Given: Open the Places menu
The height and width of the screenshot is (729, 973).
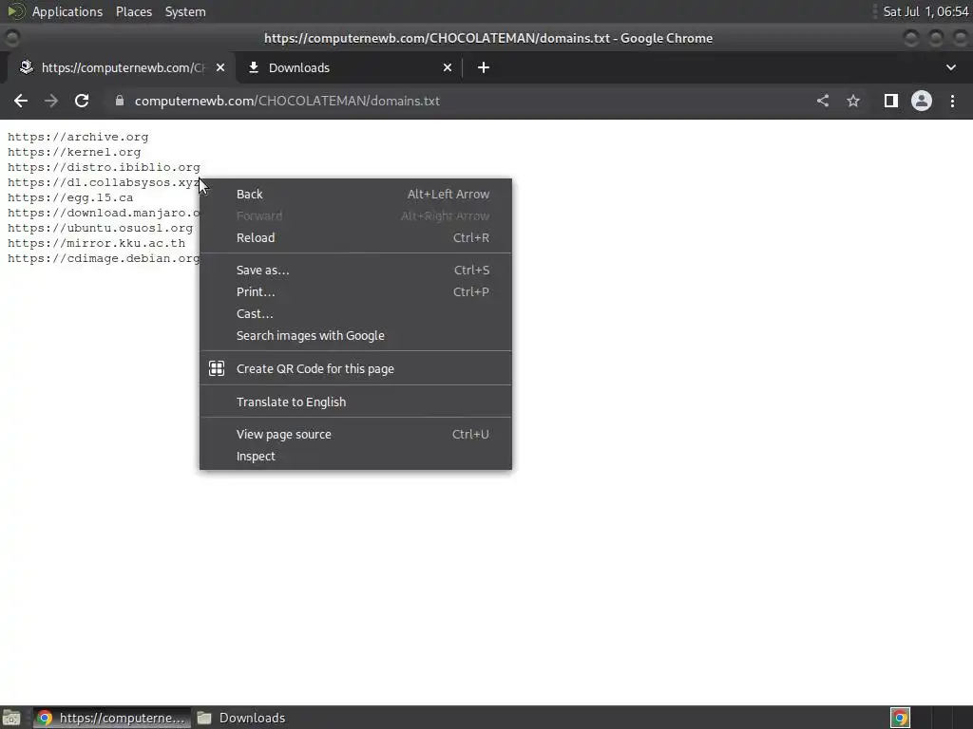Looking at the screenshot, I should [x=133, y=11].
